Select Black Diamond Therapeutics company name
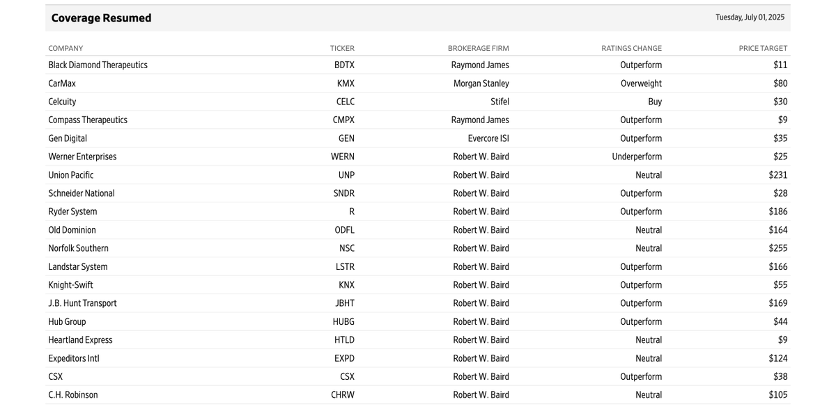836x409 pixels. [x=98, y=65]
